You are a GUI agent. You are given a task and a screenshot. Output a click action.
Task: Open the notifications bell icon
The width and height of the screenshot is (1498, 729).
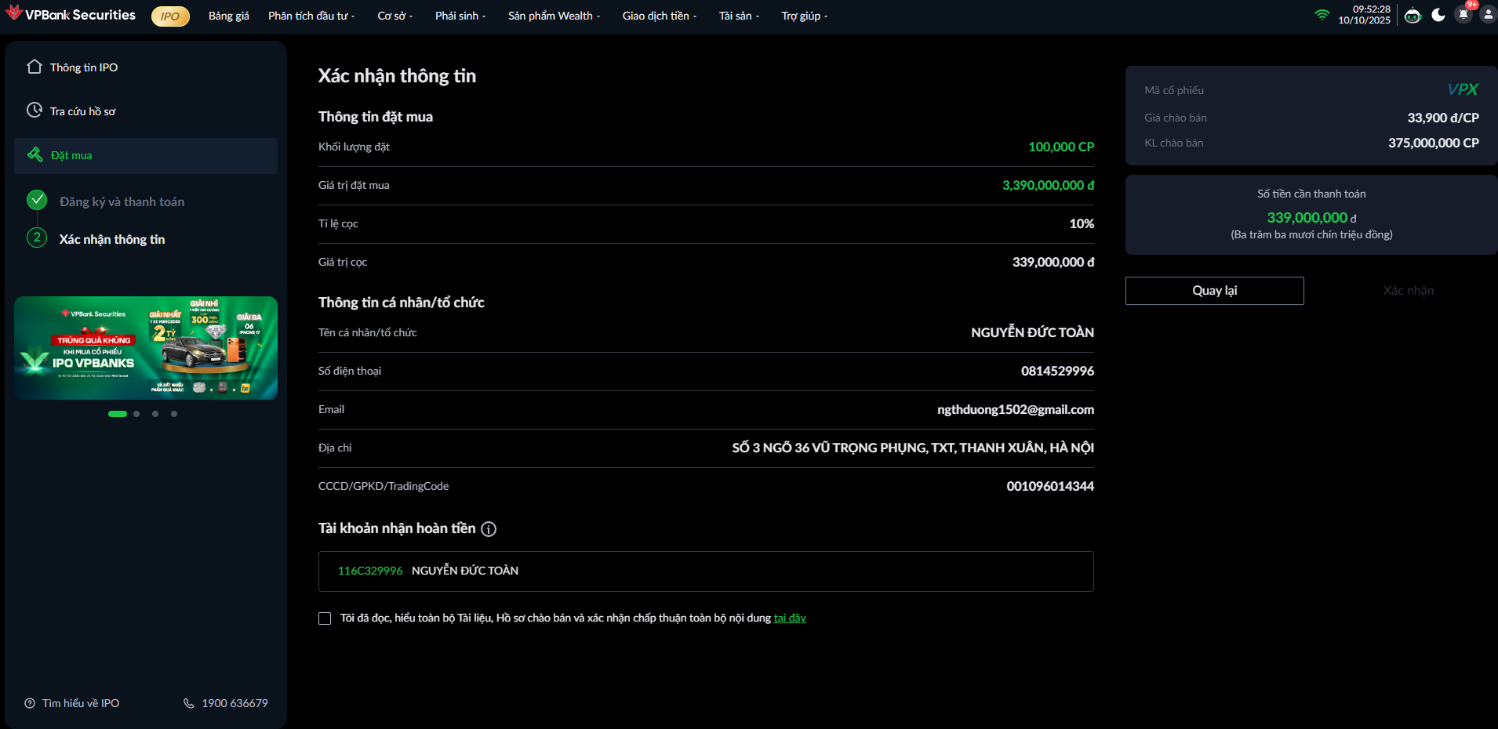click(1463, 15)
